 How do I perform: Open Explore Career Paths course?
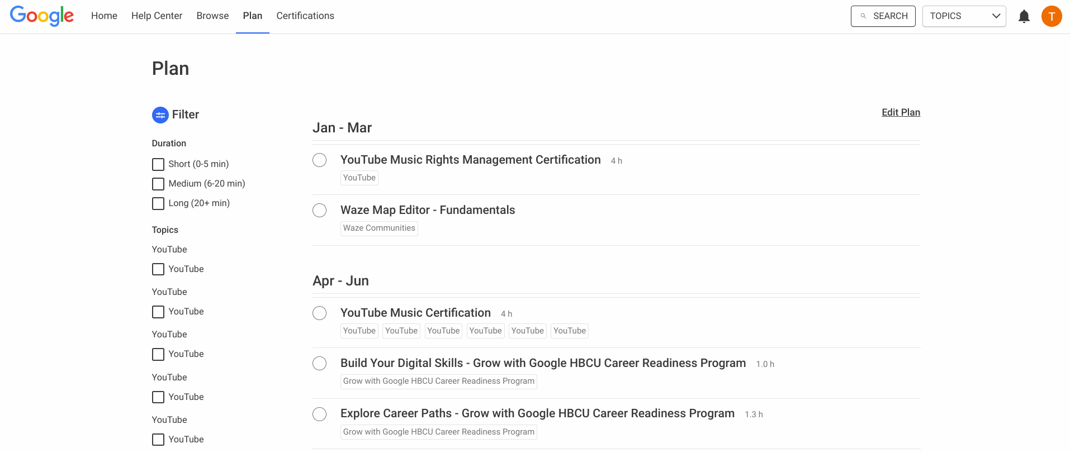(x=537, y=413)
